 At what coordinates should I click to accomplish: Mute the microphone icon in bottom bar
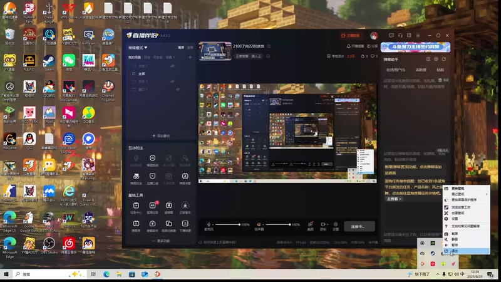pyautogui.click(x=209, y=224)
